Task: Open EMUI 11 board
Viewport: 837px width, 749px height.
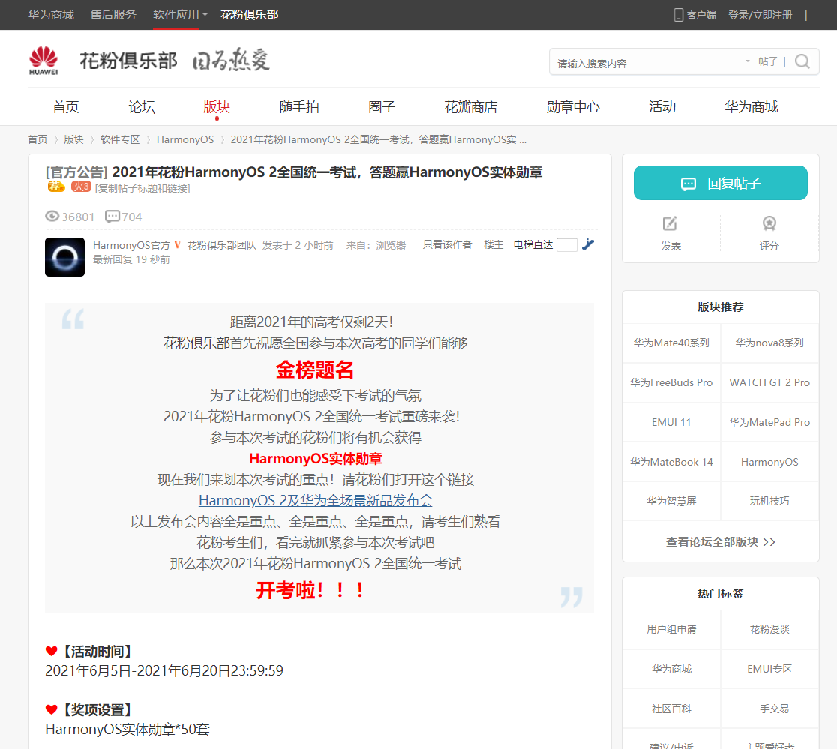Action: point(671,422)
